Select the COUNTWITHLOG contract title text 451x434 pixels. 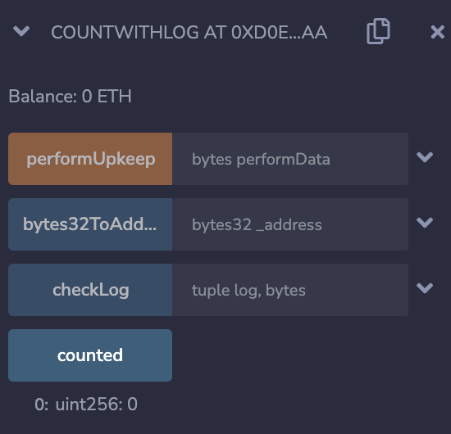[189, 32]
